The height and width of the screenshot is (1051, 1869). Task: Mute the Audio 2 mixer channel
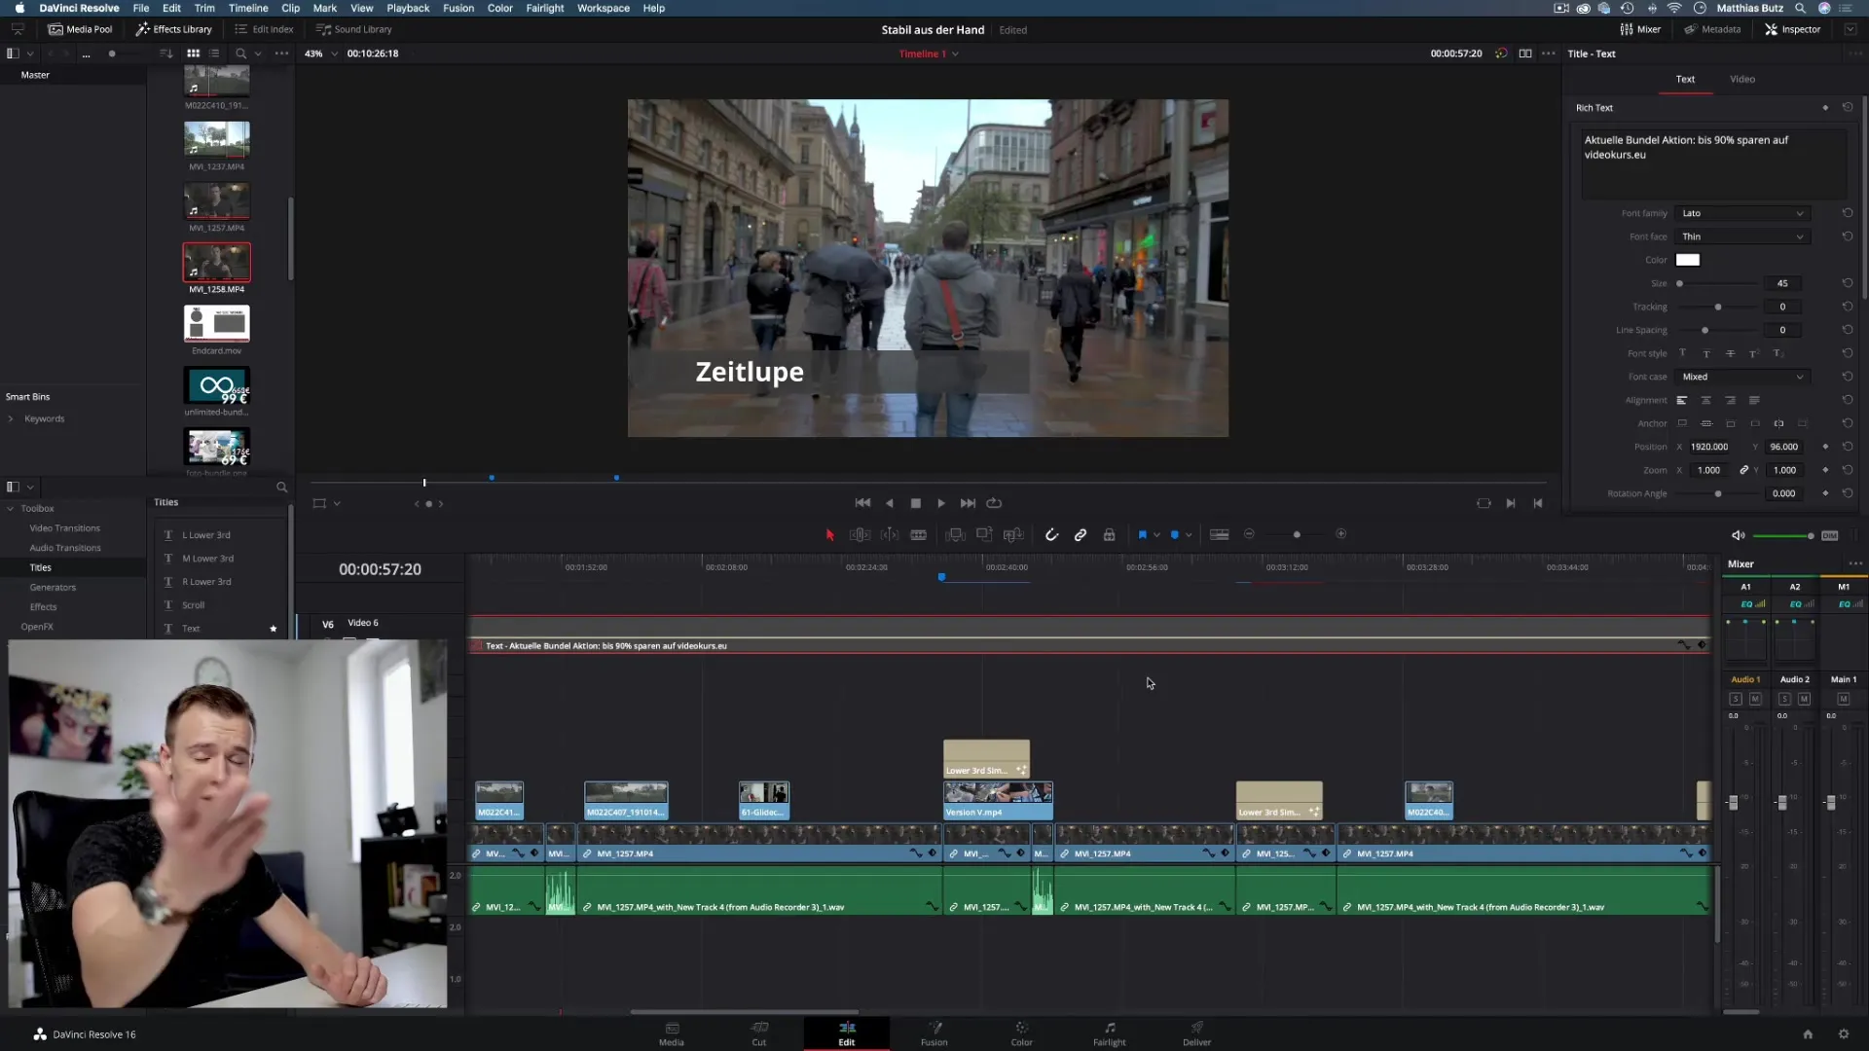pos(1804,700)
